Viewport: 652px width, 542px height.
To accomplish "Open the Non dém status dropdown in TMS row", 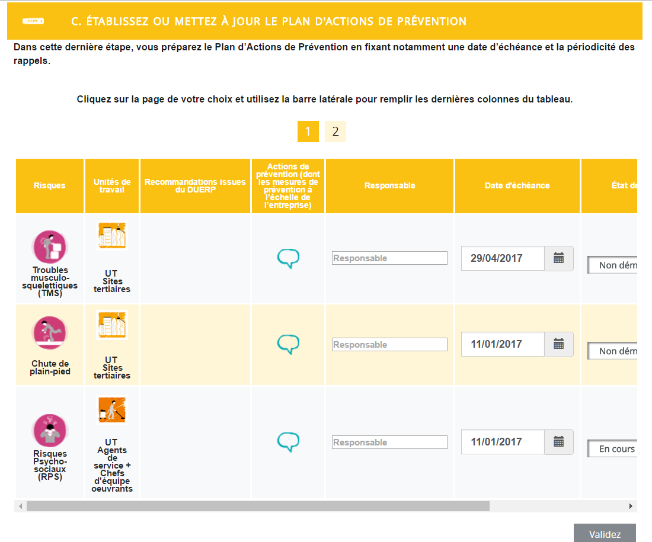I will coord(612,265).
